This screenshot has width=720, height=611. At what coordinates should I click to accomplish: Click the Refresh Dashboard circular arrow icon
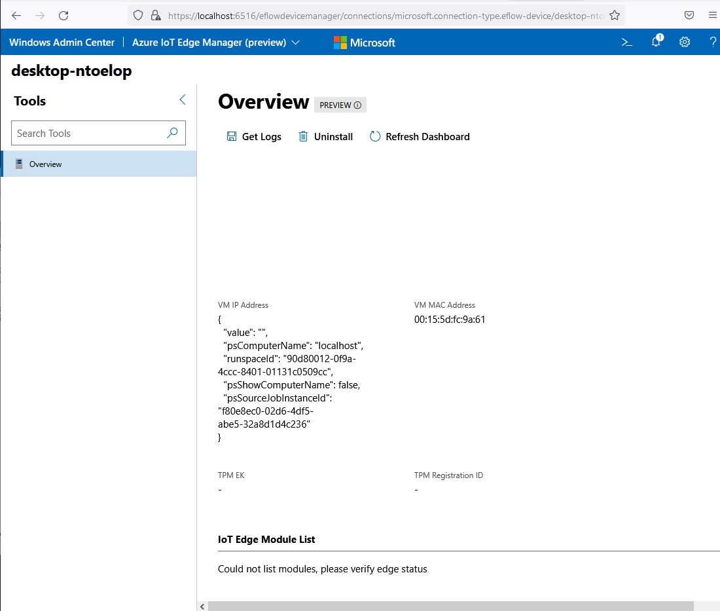coord(374,136)
